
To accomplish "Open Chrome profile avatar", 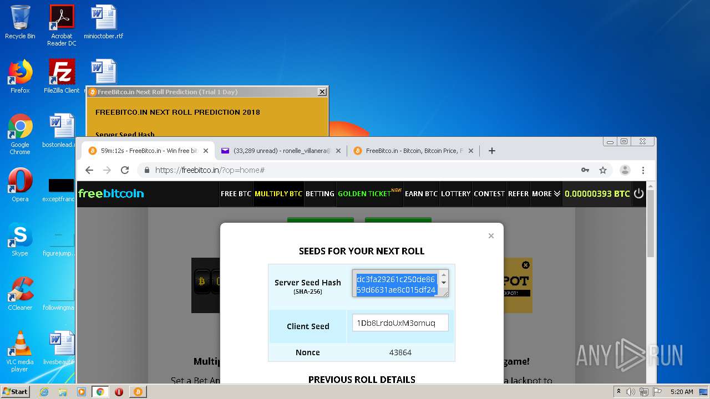I will pos(625,170).
